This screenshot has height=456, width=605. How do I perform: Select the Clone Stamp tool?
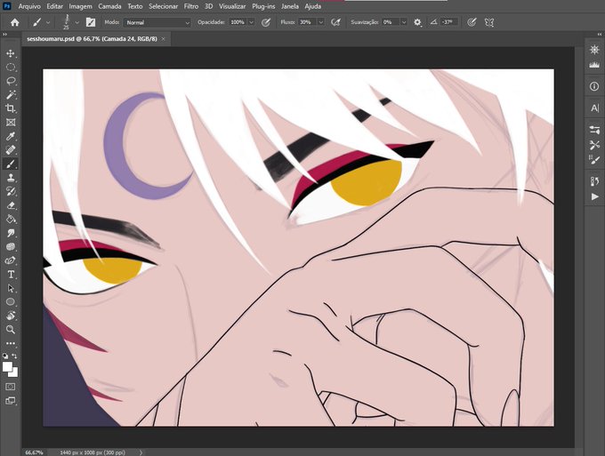tap(11, 178)
